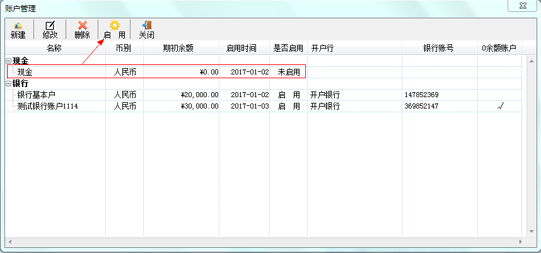This screenshot has height=253, width=541.
Task: Click the 关闭 (Close) door icon
Action: pos(147,25)
